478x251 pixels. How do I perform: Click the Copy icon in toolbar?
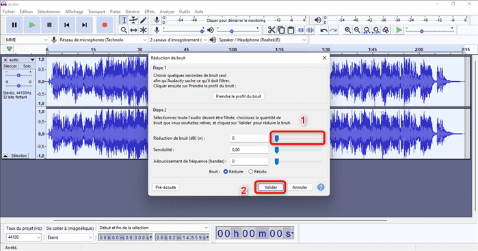(x=281, y=30)
